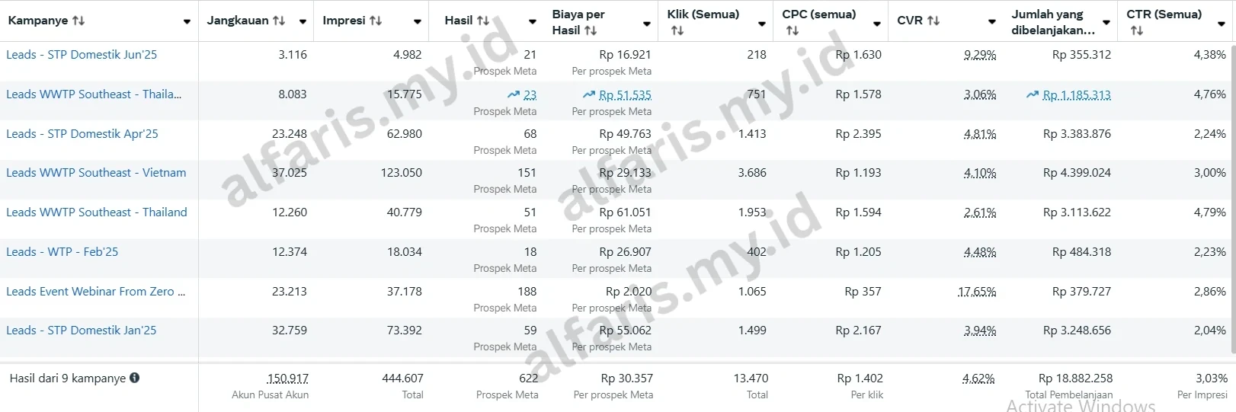Sort by Hasil using arrows icon
The height and width of the screenshot is (412, 1236).
click(482, 21)
